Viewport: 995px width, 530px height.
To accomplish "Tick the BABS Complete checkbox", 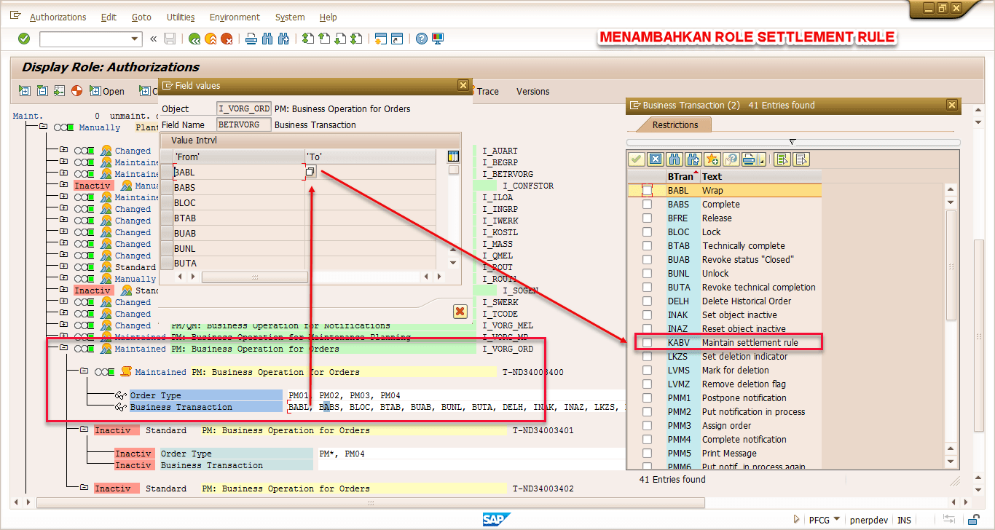I will tap(647, 205).
